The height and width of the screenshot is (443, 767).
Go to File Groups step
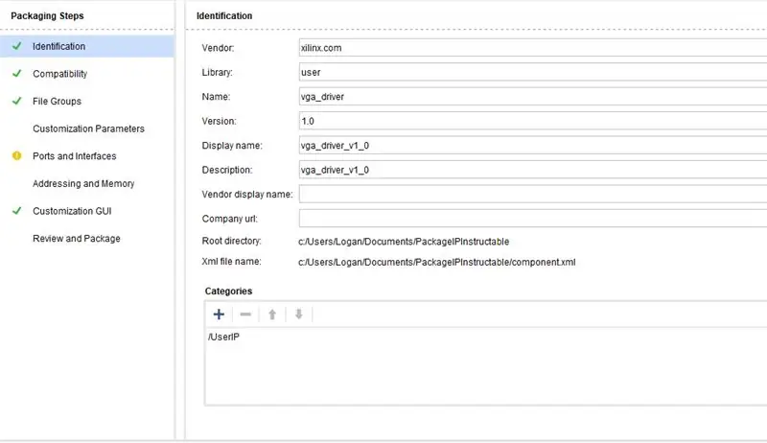coord(57,102)
